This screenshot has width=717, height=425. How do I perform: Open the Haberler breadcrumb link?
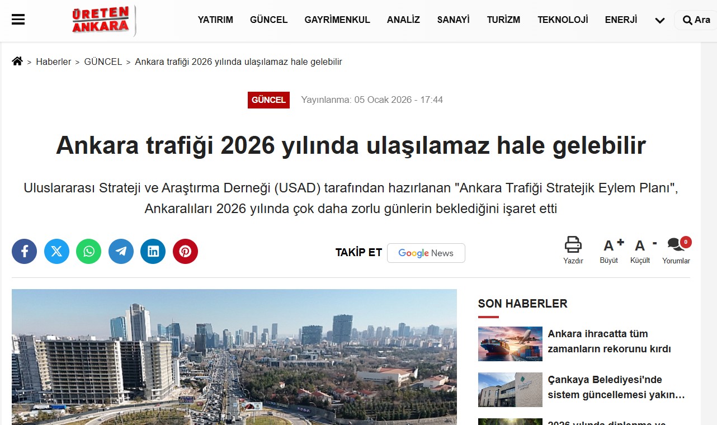point(54,62)
